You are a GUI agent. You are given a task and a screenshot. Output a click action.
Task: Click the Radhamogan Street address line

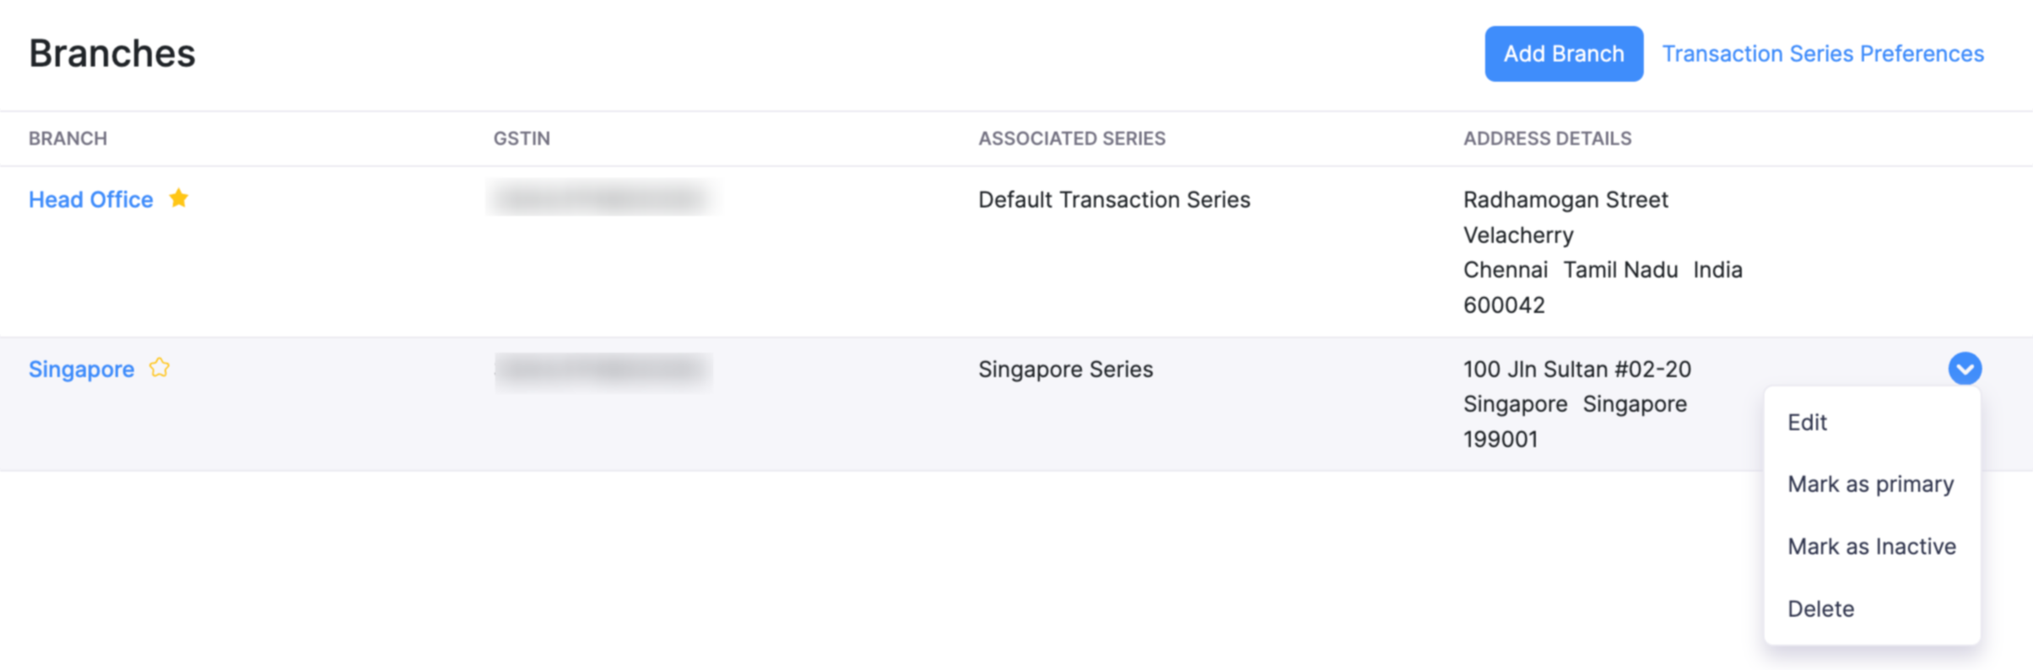click(x=1565, y=200)
